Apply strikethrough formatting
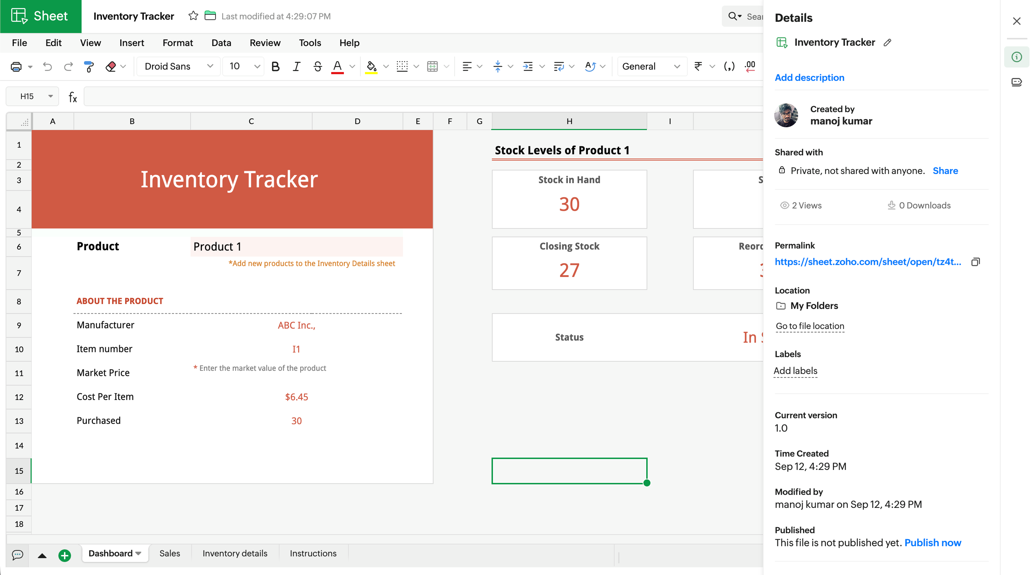 317,66
